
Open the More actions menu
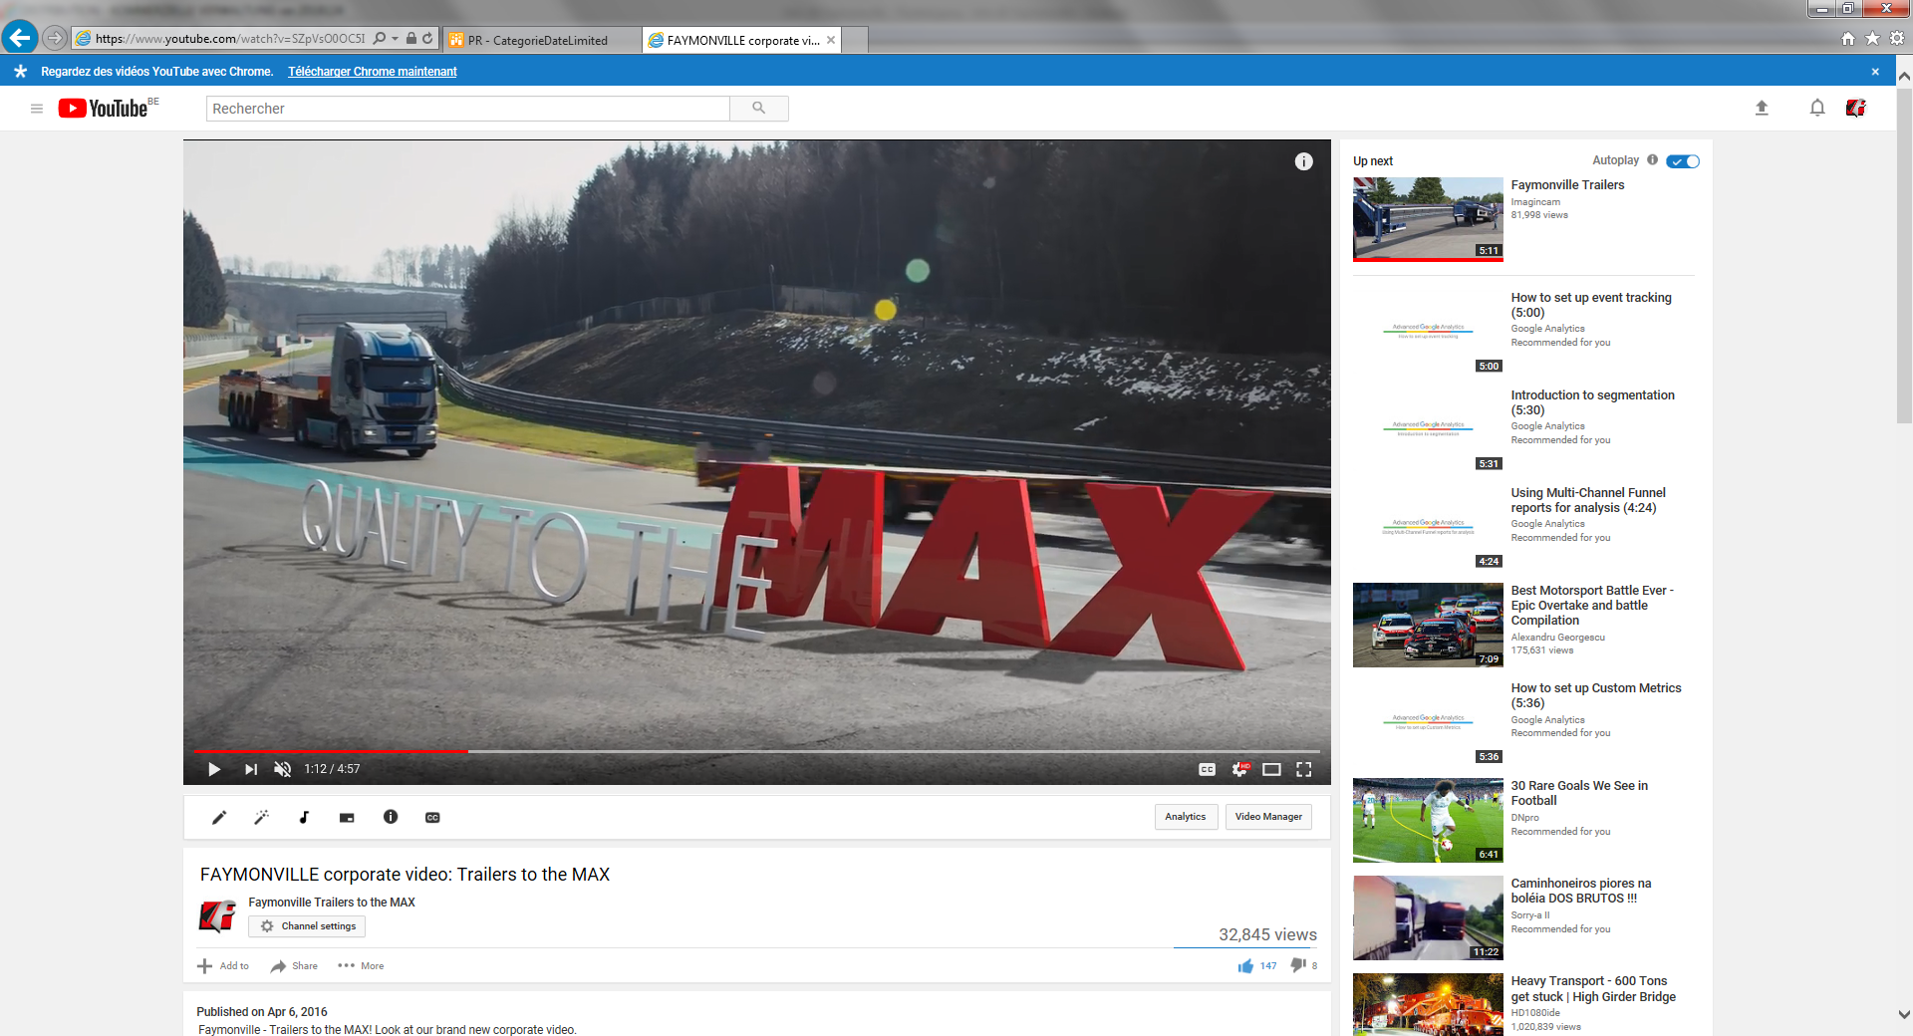click(x=361, y=966)
